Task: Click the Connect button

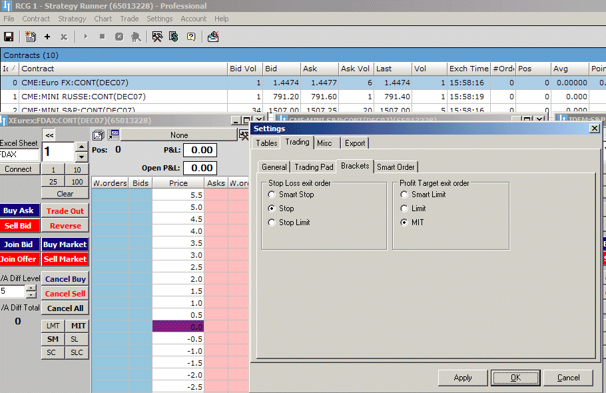Action: tap(19, 169)
